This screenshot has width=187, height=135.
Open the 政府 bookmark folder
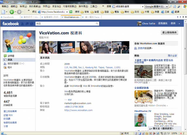point(135,12)
